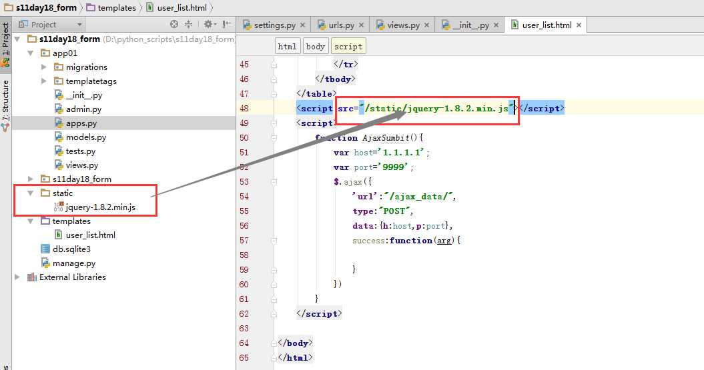Expand the migrations folder
Image resolution: width=704 pixels, height=370 pixels.
pos(43,67)
